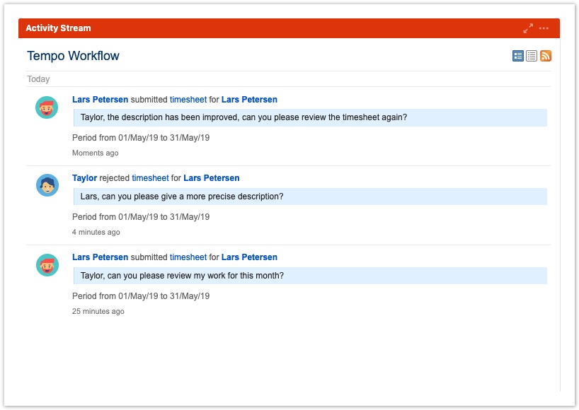The height and width of the screenshot is (410, 579).
Task: Click the 'more precise description' comment box
Action: click(309, 197)
